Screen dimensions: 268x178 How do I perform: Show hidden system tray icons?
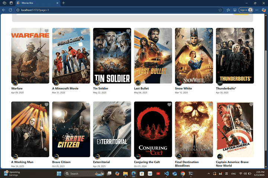(x=208, y=174)
